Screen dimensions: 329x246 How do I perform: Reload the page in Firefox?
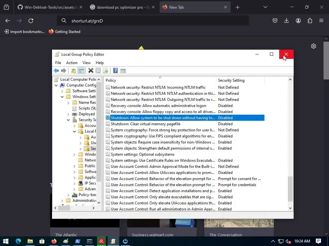pos(31,21)
